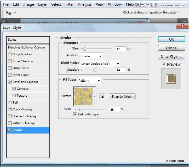The image size is (189, 167).
Task: Click the Size slider handle
Action: (85, 49)
